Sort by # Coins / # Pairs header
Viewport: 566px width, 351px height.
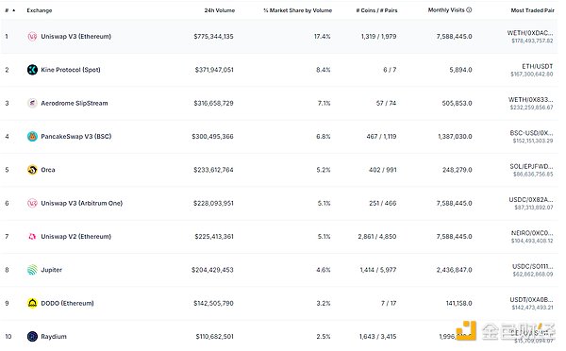coord(376,10)
